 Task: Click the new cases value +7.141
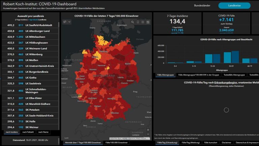click(226, 20)
